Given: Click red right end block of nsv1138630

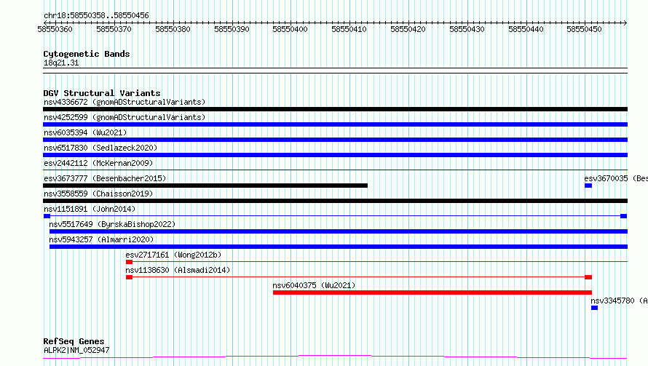Looking at the screenshot, I should click(x=588, y=278).
